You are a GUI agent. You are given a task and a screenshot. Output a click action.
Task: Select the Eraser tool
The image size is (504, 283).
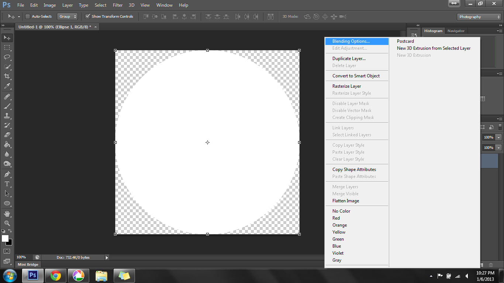(x=7, y=135)
